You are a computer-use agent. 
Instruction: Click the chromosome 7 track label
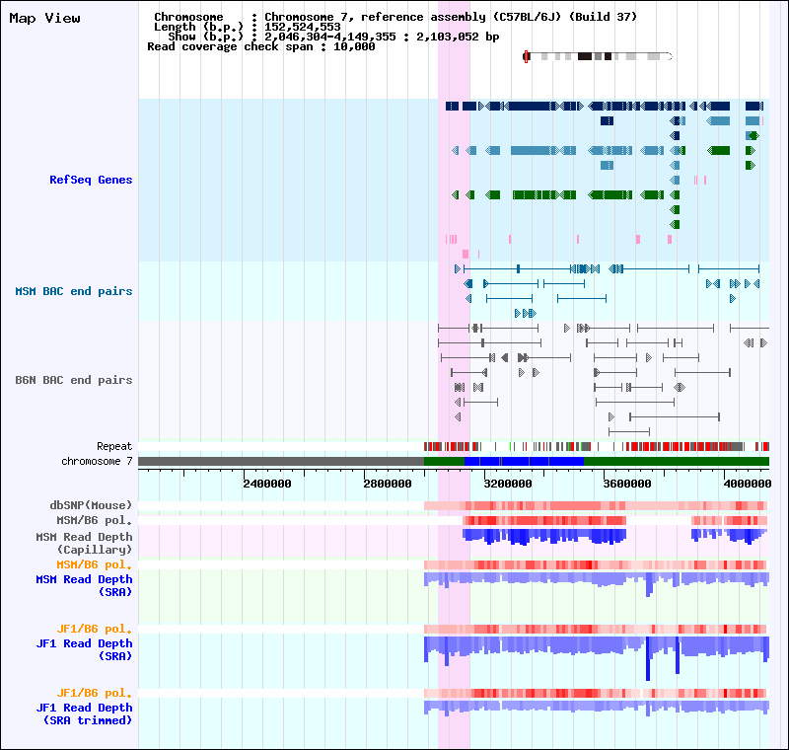click(97, 461)
